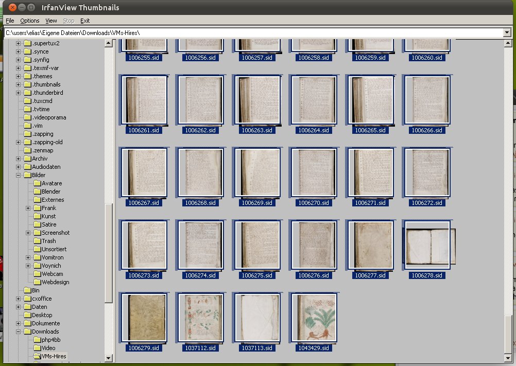Image resolution: width=516 pixels, height=366 pixels.
Task: Click the 1006259.sid file name label
Action: pos(370,58)
